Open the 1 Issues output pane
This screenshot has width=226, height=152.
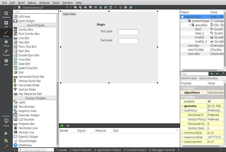62,150
